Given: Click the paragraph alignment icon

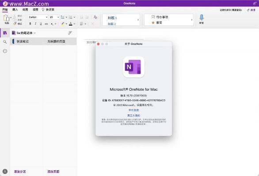Looking at the screenshot, I should pos(81,24).
